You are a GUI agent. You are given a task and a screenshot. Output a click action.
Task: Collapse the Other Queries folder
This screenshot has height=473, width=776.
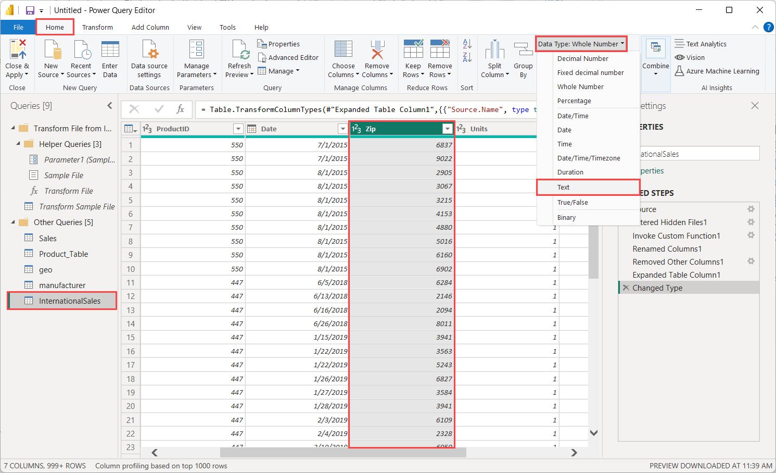[x=13, y=222]
